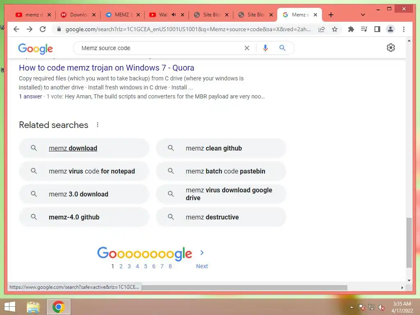Search related 'memz clean github'

point(221,148)
